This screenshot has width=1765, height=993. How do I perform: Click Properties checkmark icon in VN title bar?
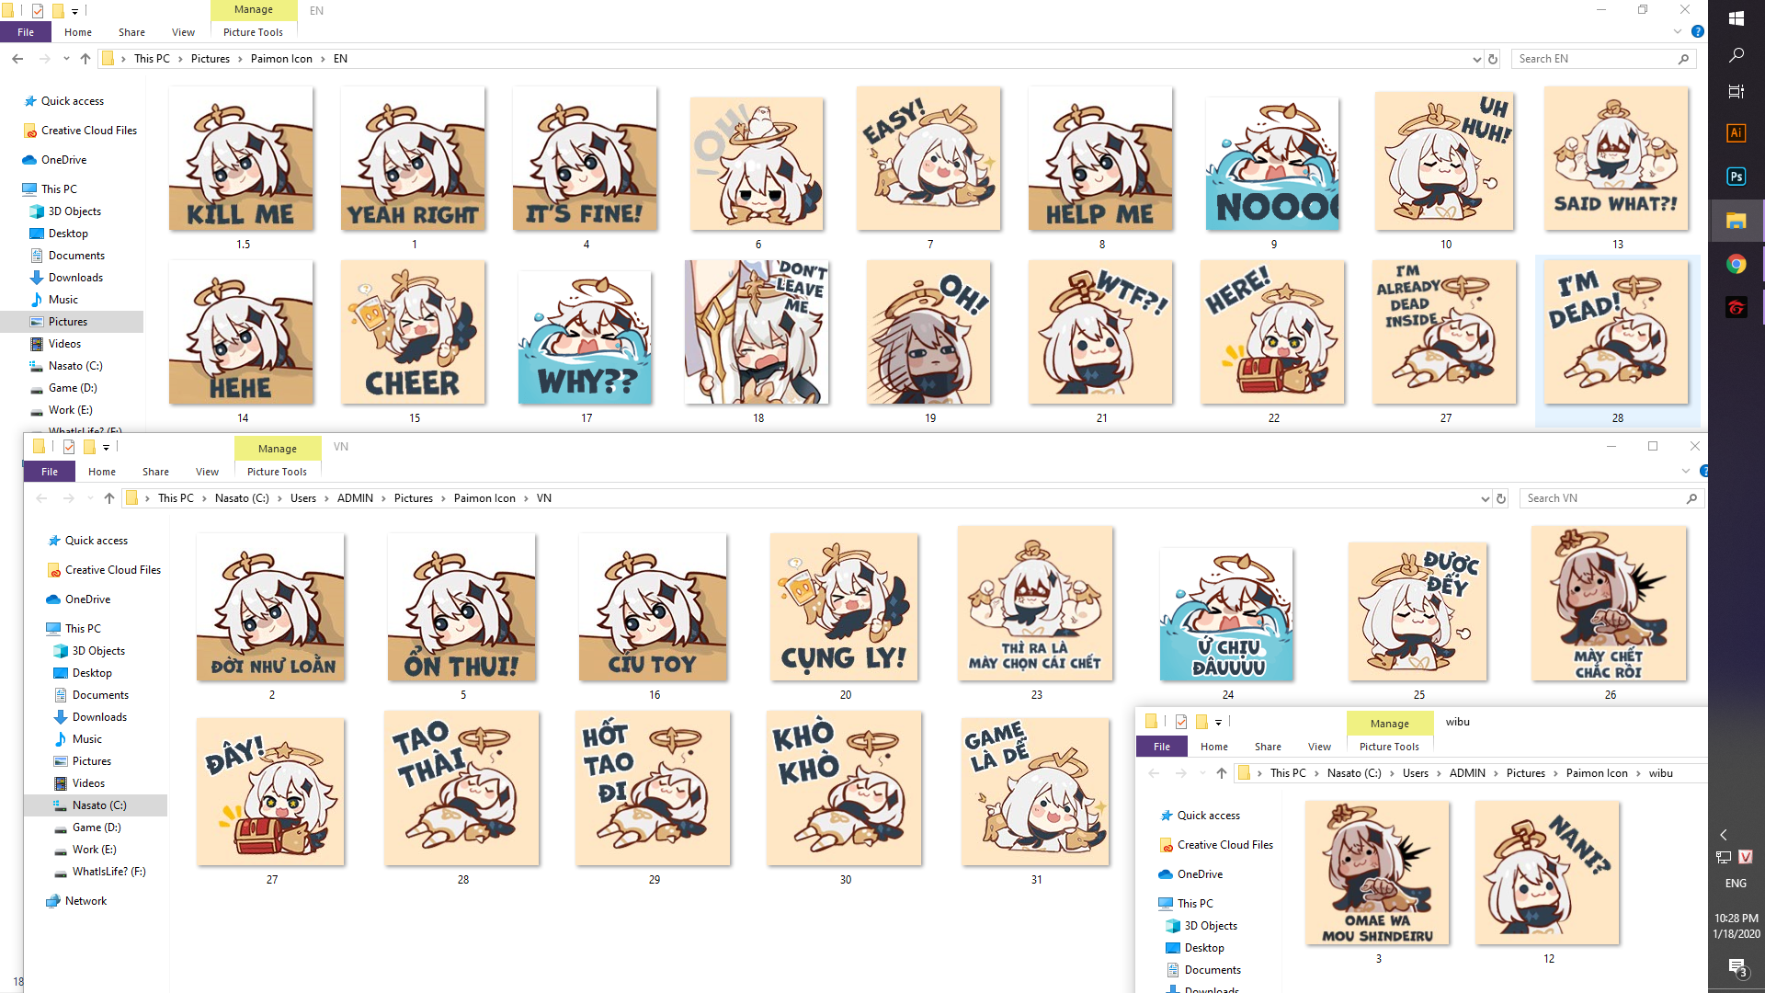[x=69, y=447]
